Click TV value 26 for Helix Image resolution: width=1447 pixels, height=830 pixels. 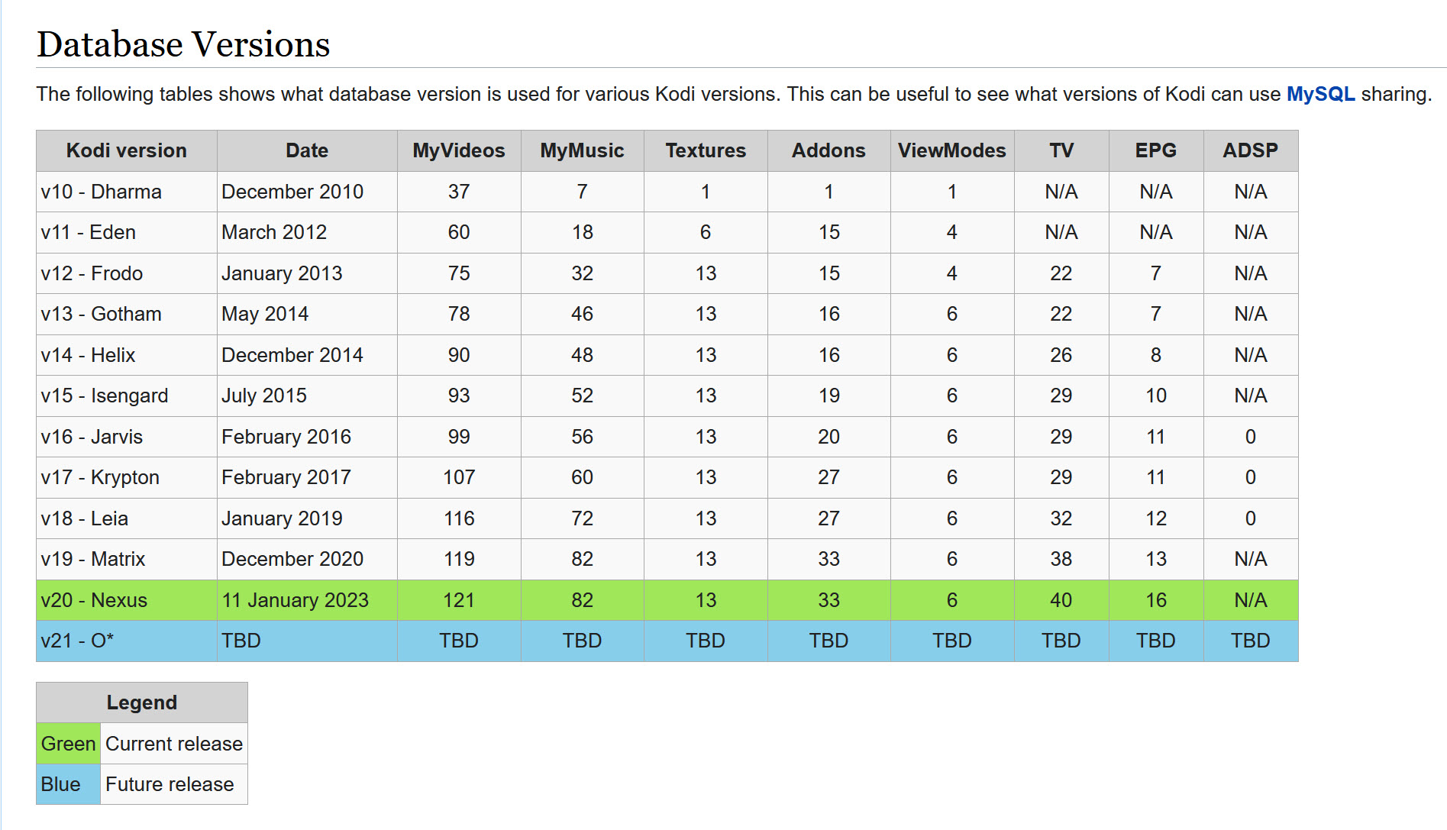pyautogui.click(x=1061, y=355)
